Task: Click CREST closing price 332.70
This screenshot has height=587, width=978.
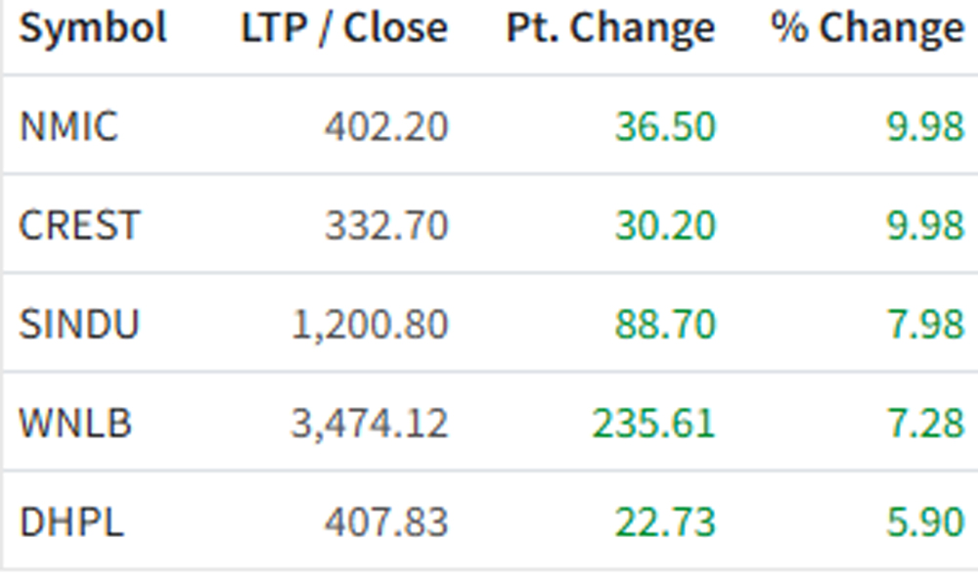Action: coord(386,226)
